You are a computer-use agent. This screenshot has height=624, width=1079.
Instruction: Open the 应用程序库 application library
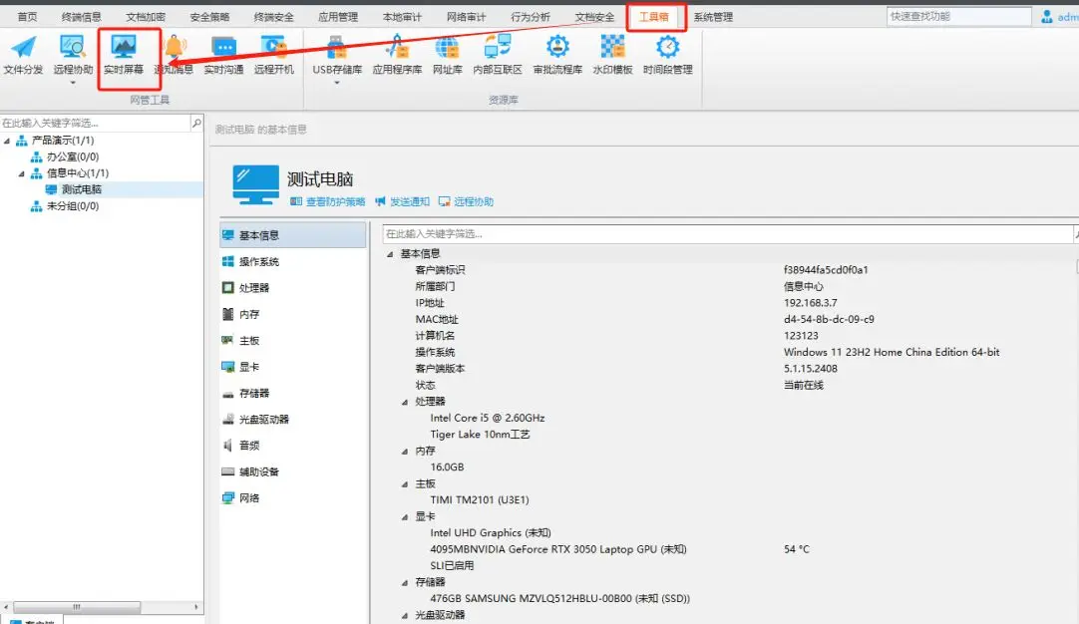coord(397,54)
